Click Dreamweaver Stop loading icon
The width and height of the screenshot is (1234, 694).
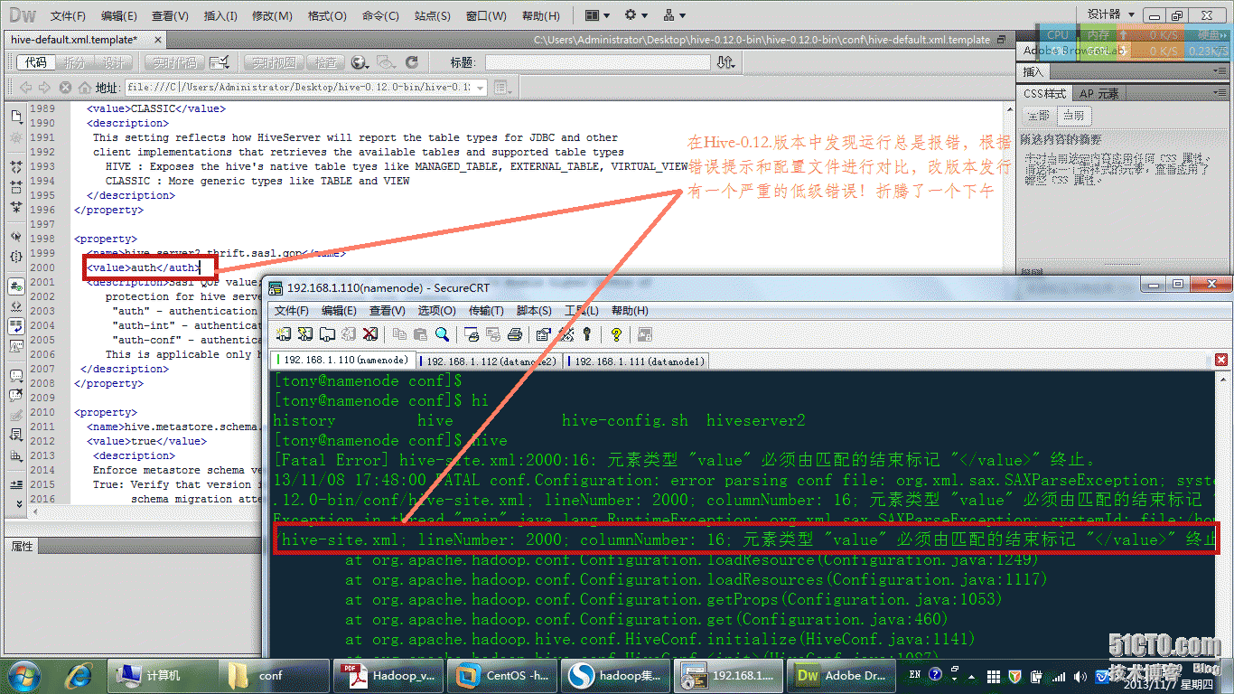coord(65,88)
